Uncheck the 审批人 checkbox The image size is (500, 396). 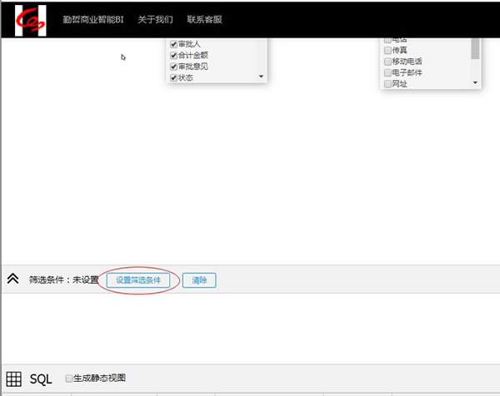pos(173,44)
